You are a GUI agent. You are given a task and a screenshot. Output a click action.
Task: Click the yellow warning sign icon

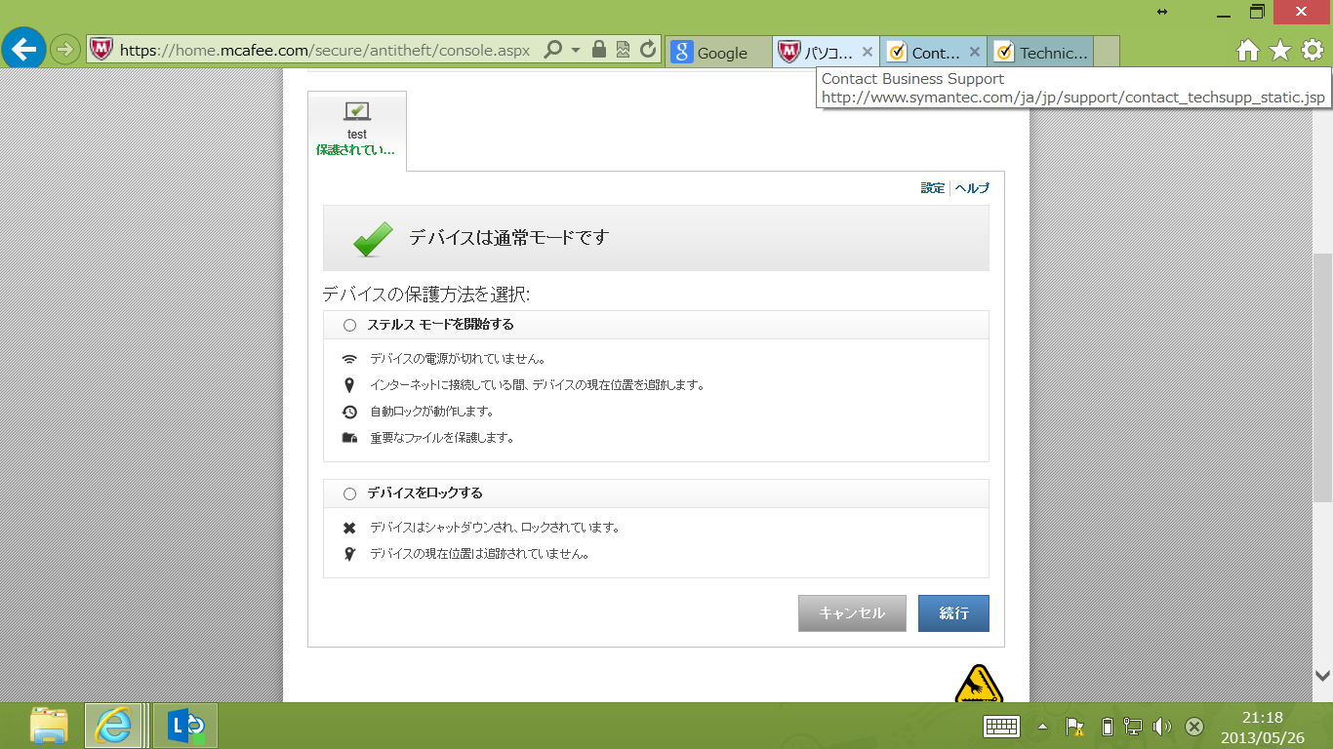click(978, 684)
